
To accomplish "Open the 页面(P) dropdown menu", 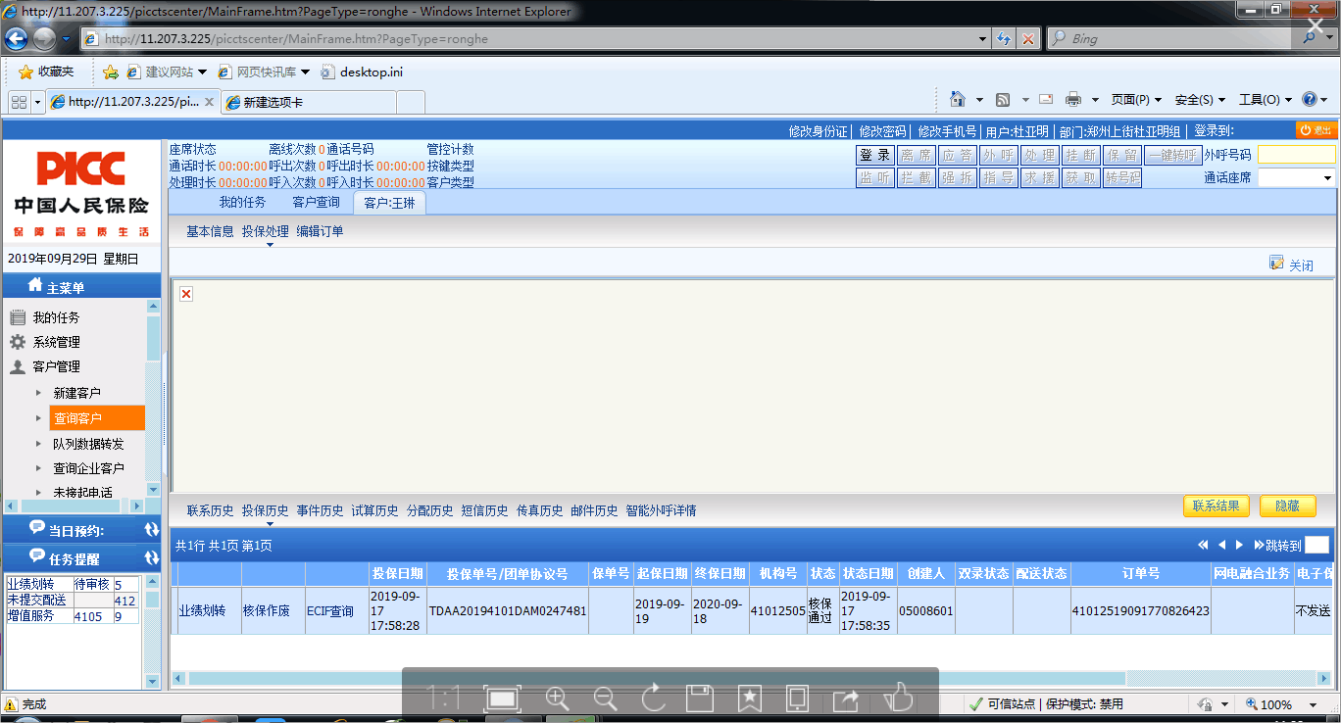I will 1136,100.
